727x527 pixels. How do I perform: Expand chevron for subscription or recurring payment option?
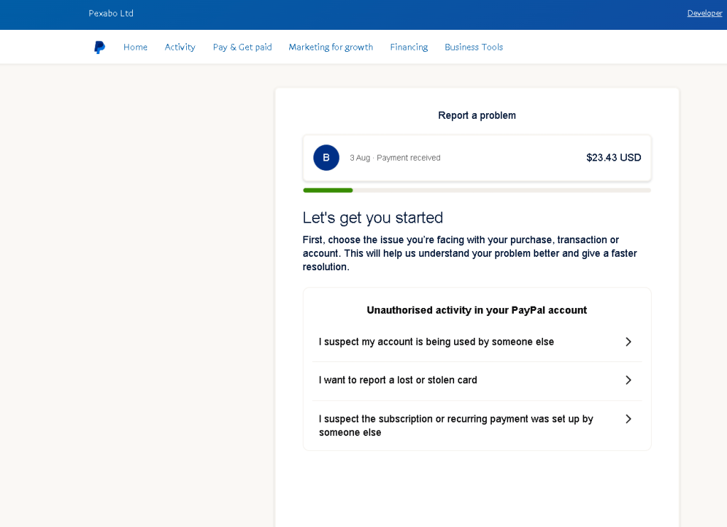coord(628,420)
